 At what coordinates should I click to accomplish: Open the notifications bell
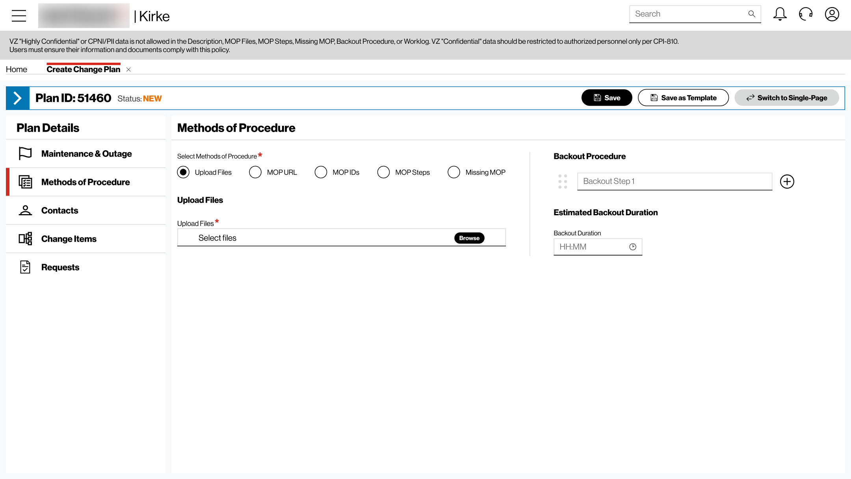(780, 14)
